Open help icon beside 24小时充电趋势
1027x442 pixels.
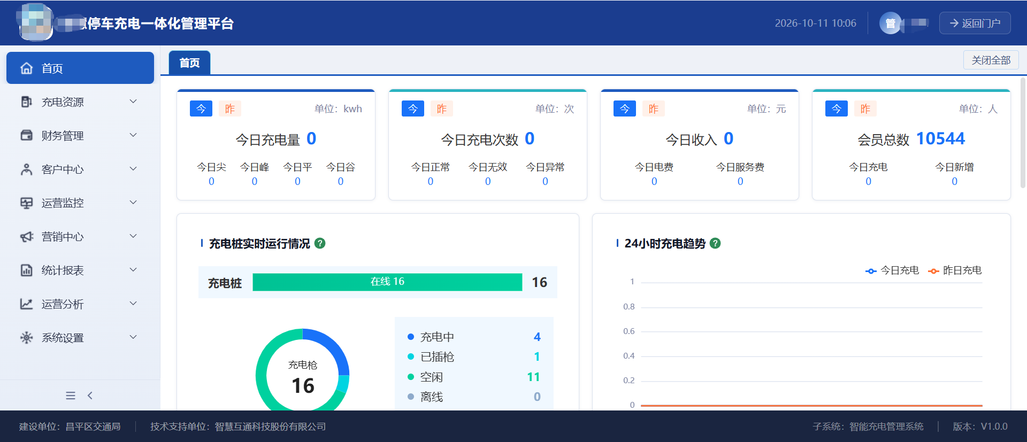click(x=715, y=243)
